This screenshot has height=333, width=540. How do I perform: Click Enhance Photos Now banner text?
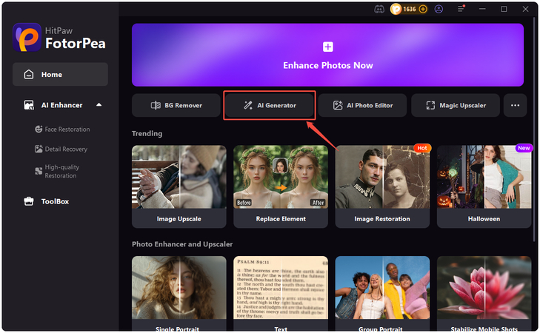328,65
